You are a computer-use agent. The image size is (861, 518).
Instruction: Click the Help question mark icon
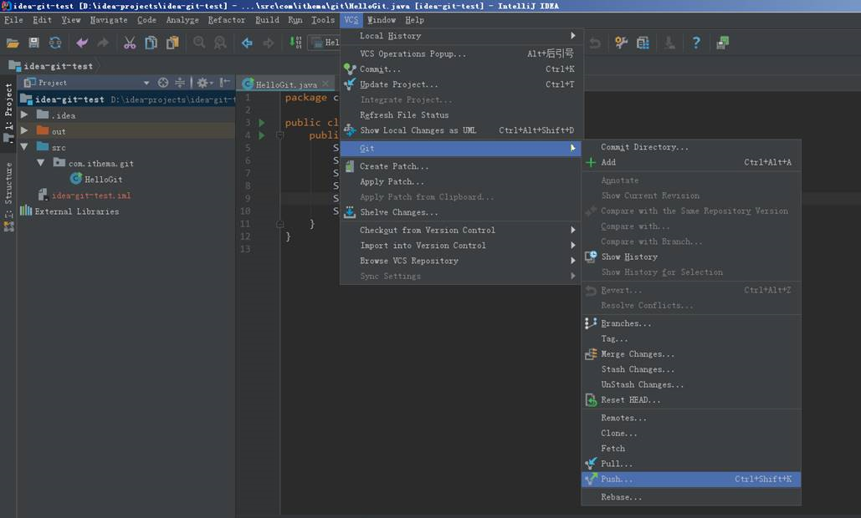[695, 43]
